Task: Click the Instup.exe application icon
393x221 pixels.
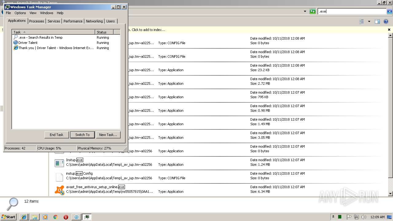Action: [59, 163]
